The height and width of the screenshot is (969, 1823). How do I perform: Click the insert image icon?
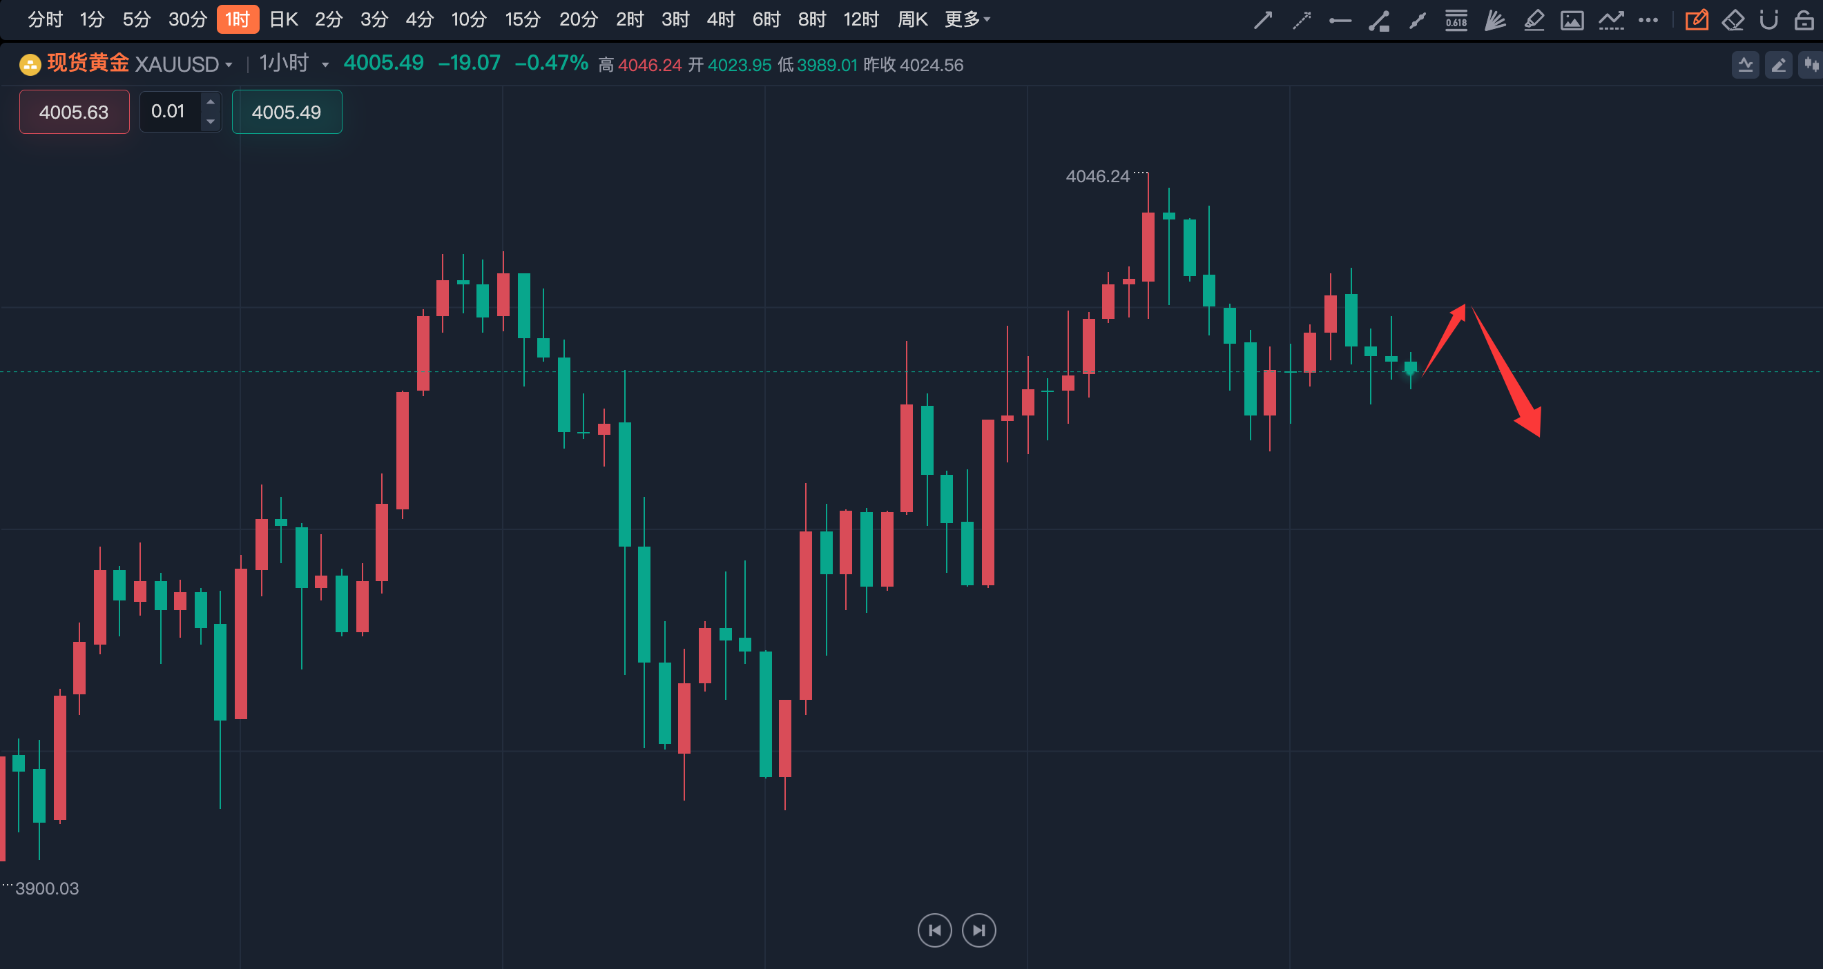pos(1572,20)
